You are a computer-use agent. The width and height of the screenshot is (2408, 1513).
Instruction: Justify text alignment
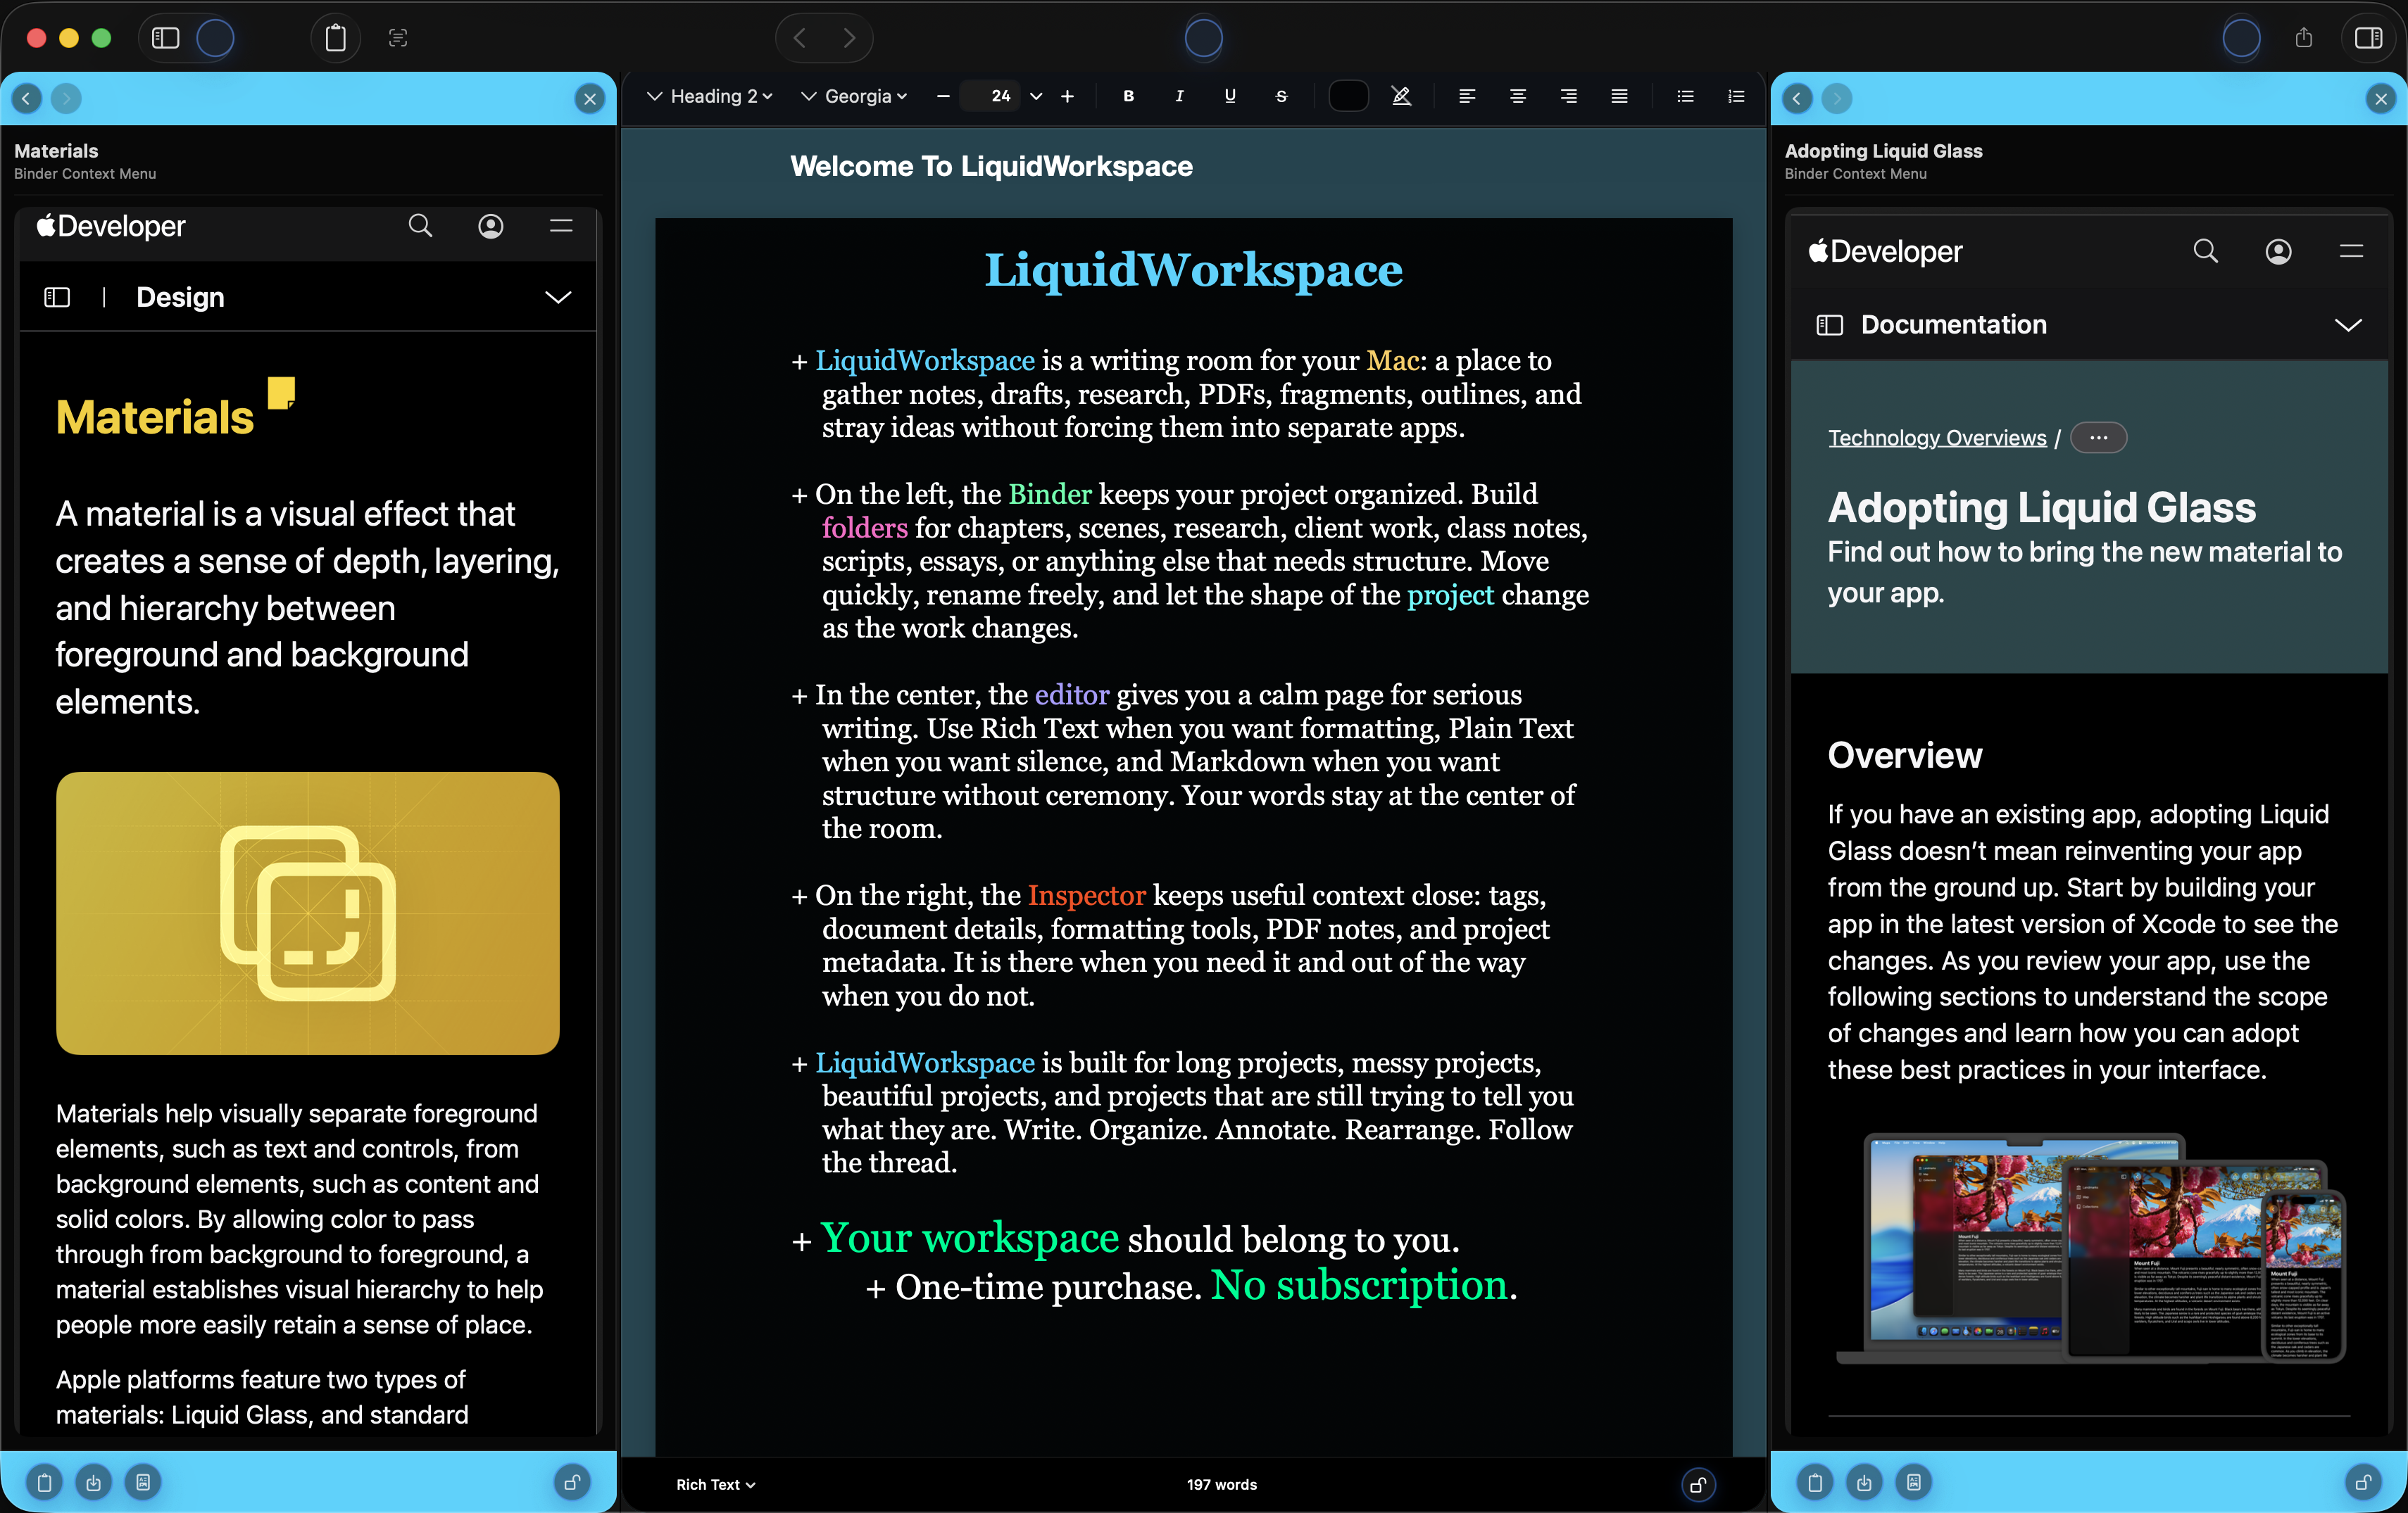coord(1619,96)
